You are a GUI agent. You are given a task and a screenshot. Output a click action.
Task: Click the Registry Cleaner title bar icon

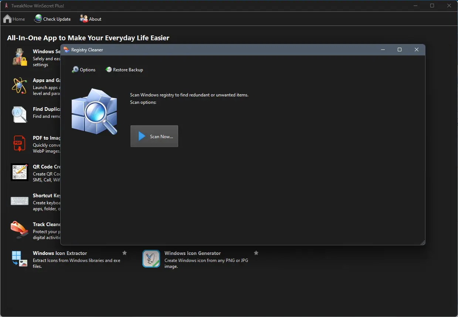[x=66, y=50]
